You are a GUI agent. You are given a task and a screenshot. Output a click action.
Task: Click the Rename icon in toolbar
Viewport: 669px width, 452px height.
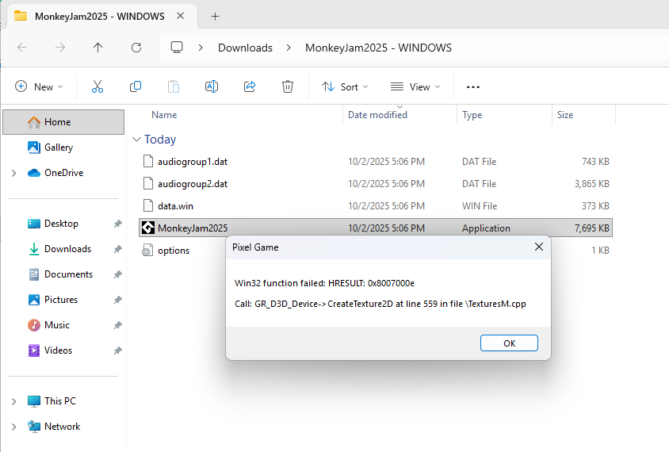[212, 86]
